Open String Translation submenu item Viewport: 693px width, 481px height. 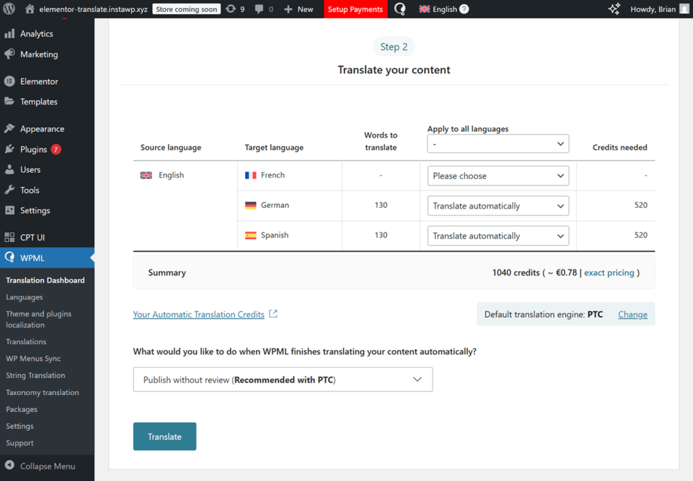pos(35,375)
